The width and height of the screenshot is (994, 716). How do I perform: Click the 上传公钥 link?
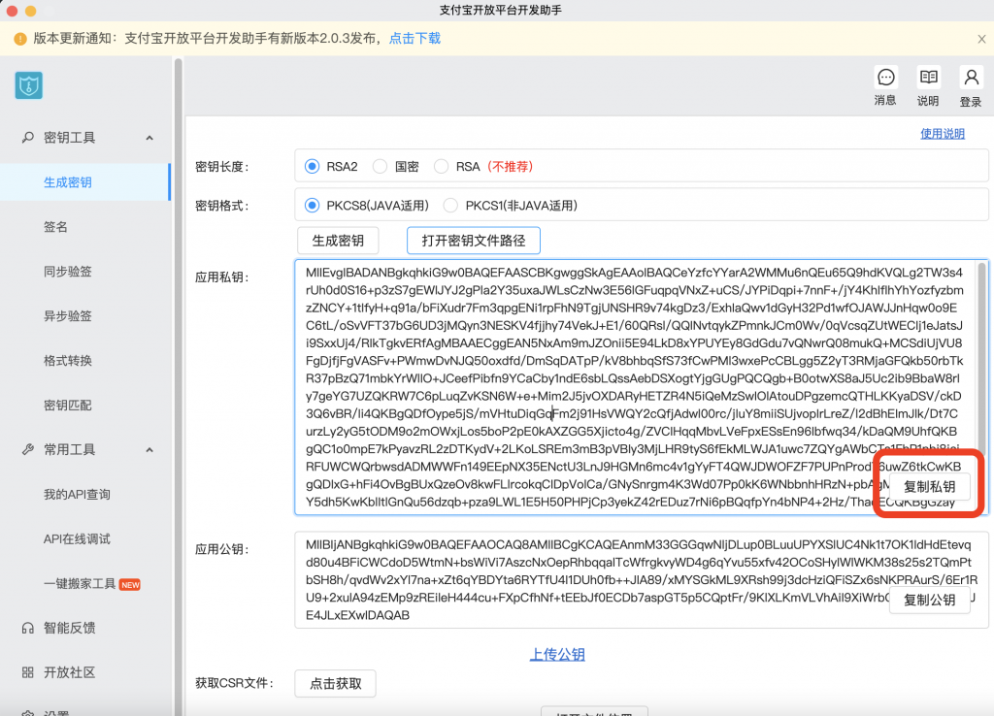(557, 654)
